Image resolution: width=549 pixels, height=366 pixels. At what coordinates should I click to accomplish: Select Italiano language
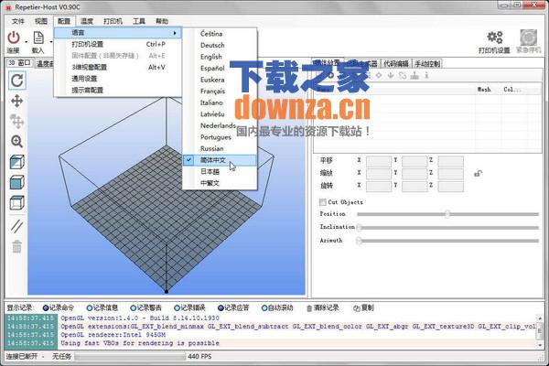click(x=211, y=102)
